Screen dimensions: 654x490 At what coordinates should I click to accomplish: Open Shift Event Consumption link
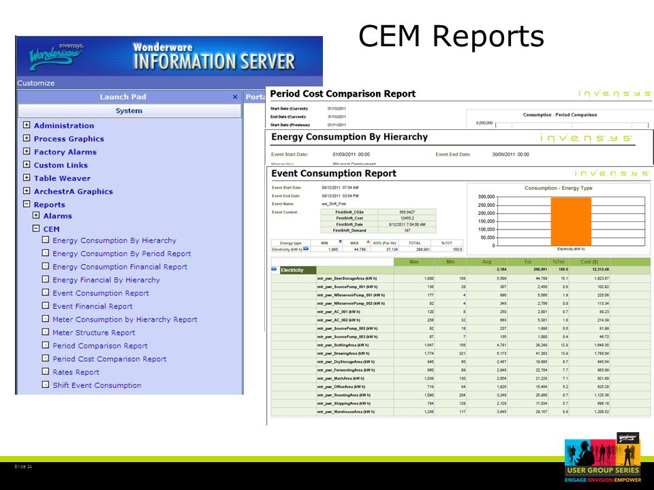tap(97, 385)
